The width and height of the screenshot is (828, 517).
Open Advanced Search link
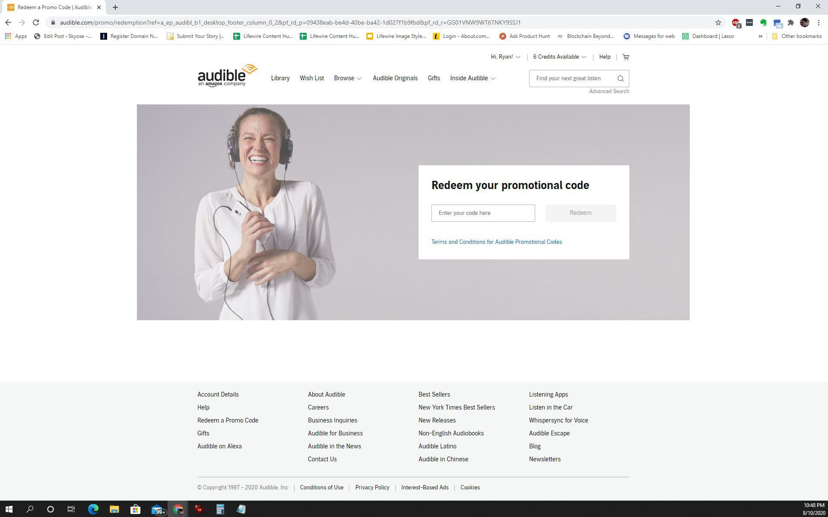point(609,91)
